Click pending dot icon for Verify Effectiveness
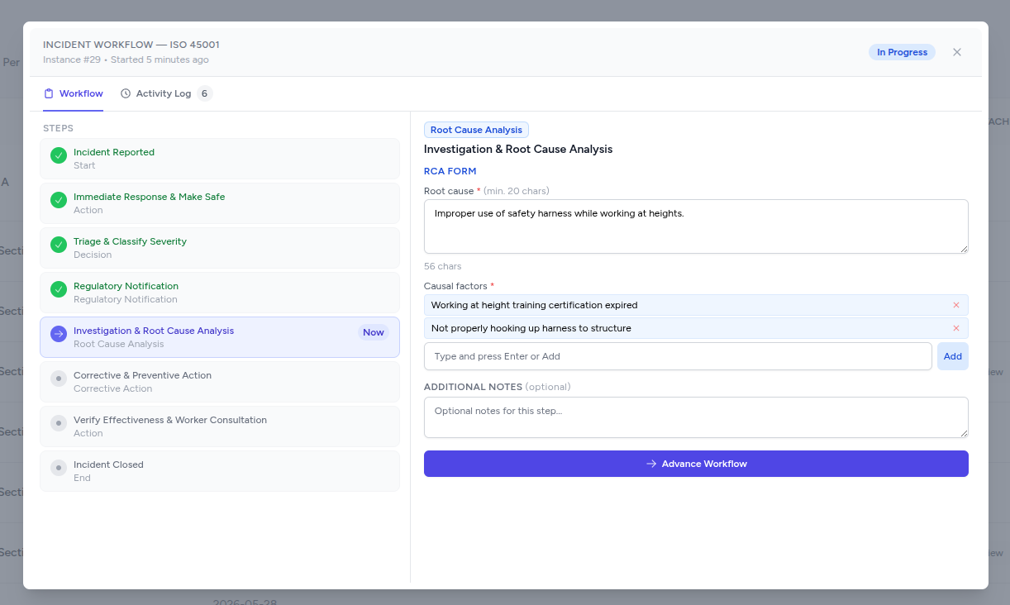 (59, 423)
